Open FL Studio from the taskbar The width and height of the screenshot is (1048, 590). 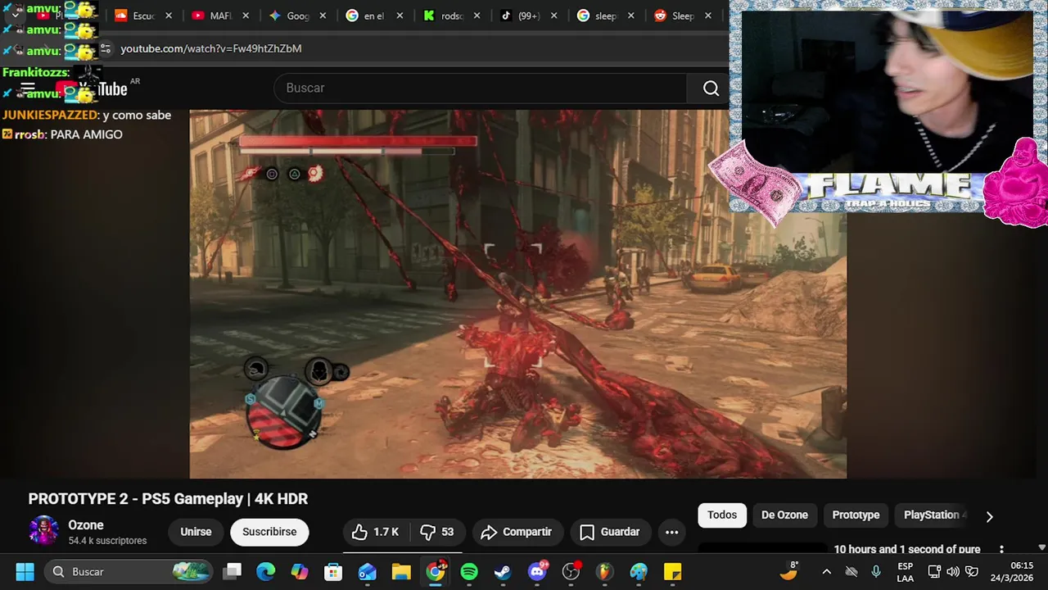point(605,571)
